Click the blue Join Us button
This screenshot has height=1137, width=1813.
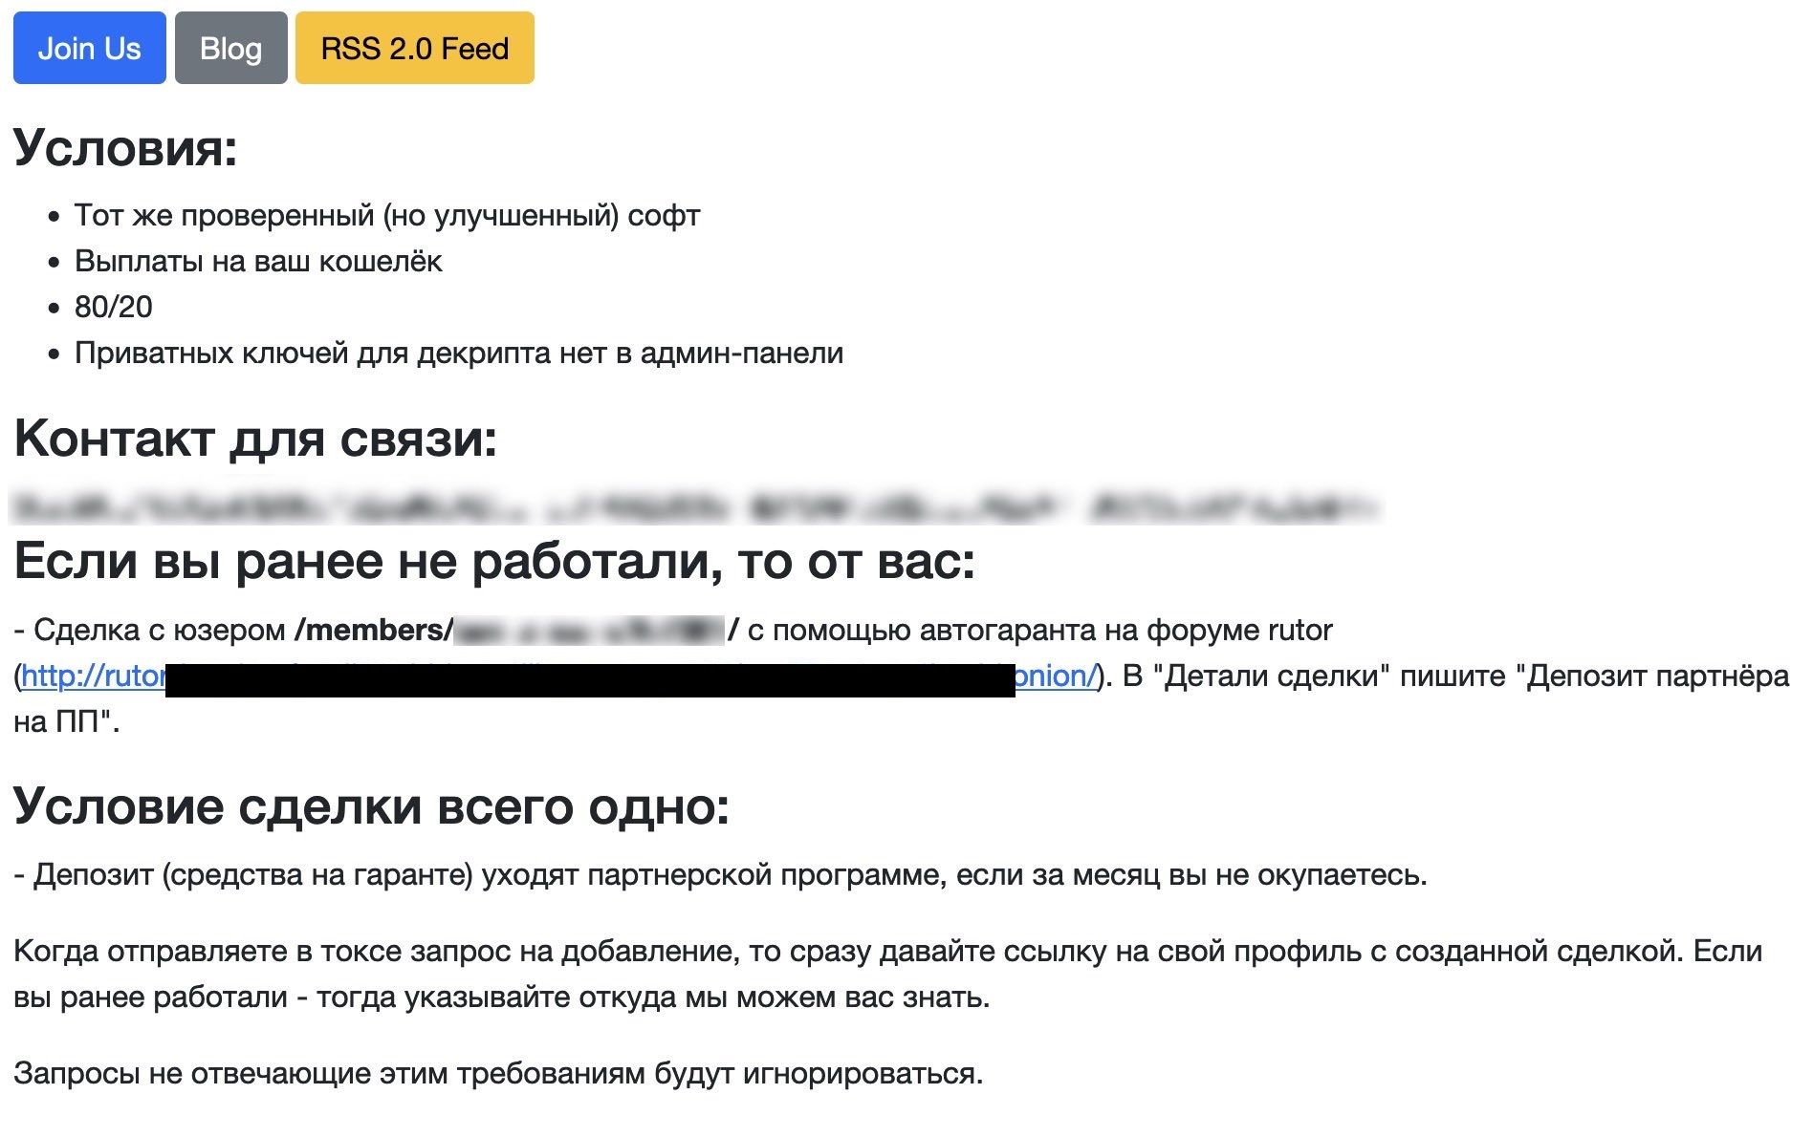89,48
